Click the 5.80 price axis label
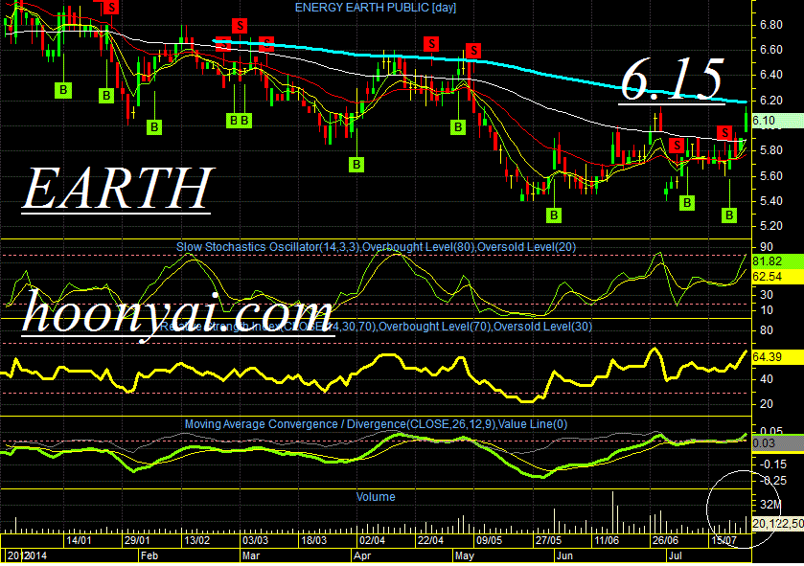 click(x=770, y=150)
